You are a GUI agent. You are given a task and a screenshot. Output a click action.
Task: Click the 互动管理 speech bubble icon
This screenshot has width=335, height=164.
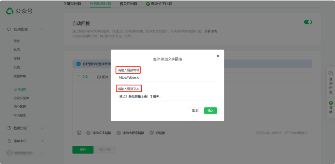pos(9,29)
